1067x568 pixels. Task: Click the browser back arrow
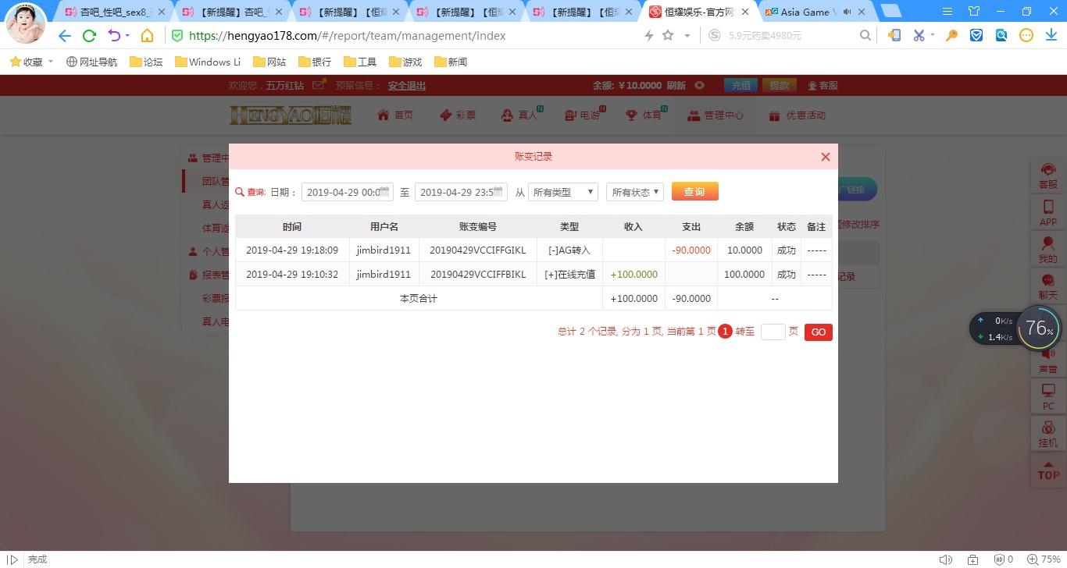pyautogui.click(x=65, y=36)
